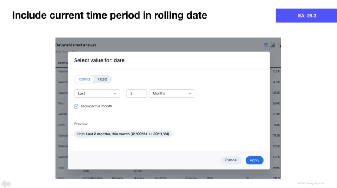Click the Jackets table row

click(62, 114)
